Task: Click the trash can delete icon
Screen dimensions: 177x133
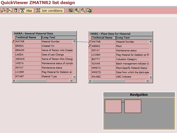Action: (16, 11)
